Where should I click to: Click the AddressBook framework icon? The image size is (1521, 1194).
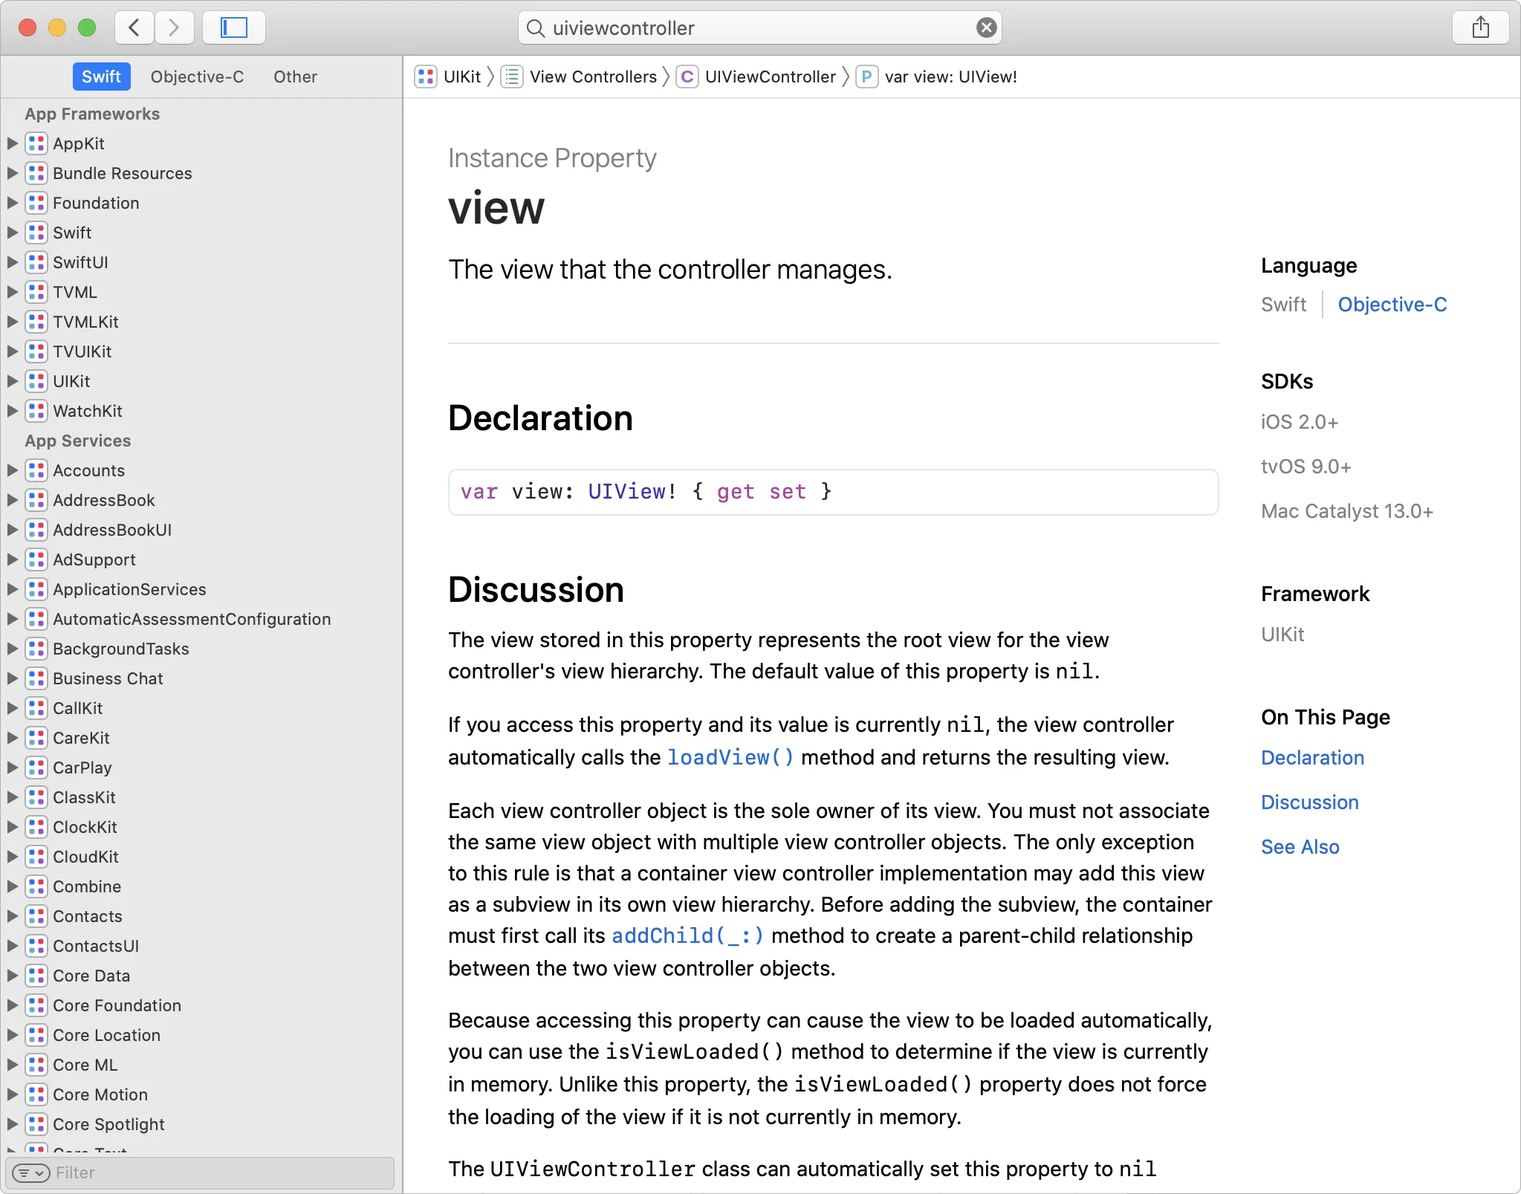click(x=36, y=500)
